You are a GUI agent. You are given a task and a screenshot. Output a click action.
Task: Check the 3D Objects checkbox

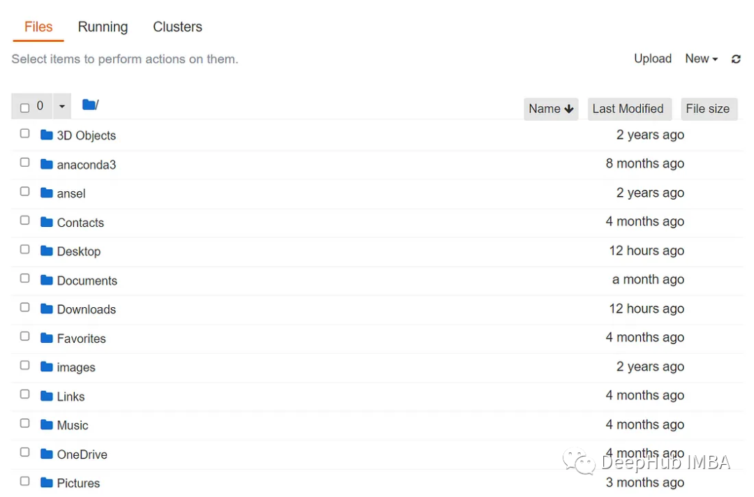(x=25, y=133)
